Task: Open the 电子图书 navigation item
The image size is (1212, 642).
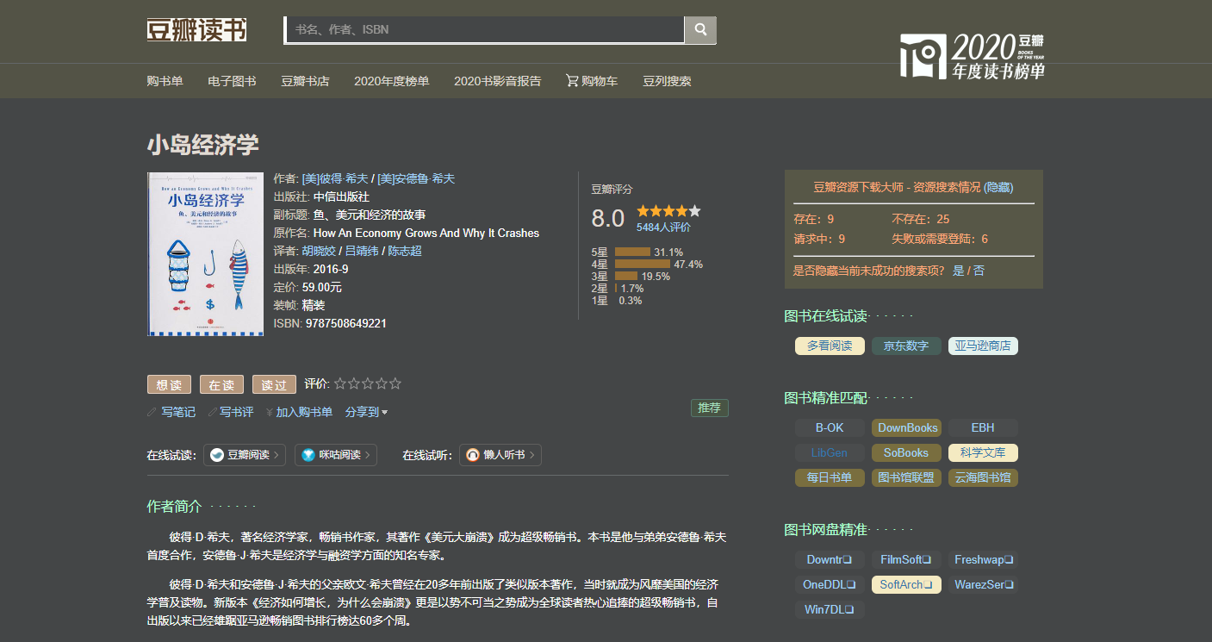Action: (x=232, y=81)
